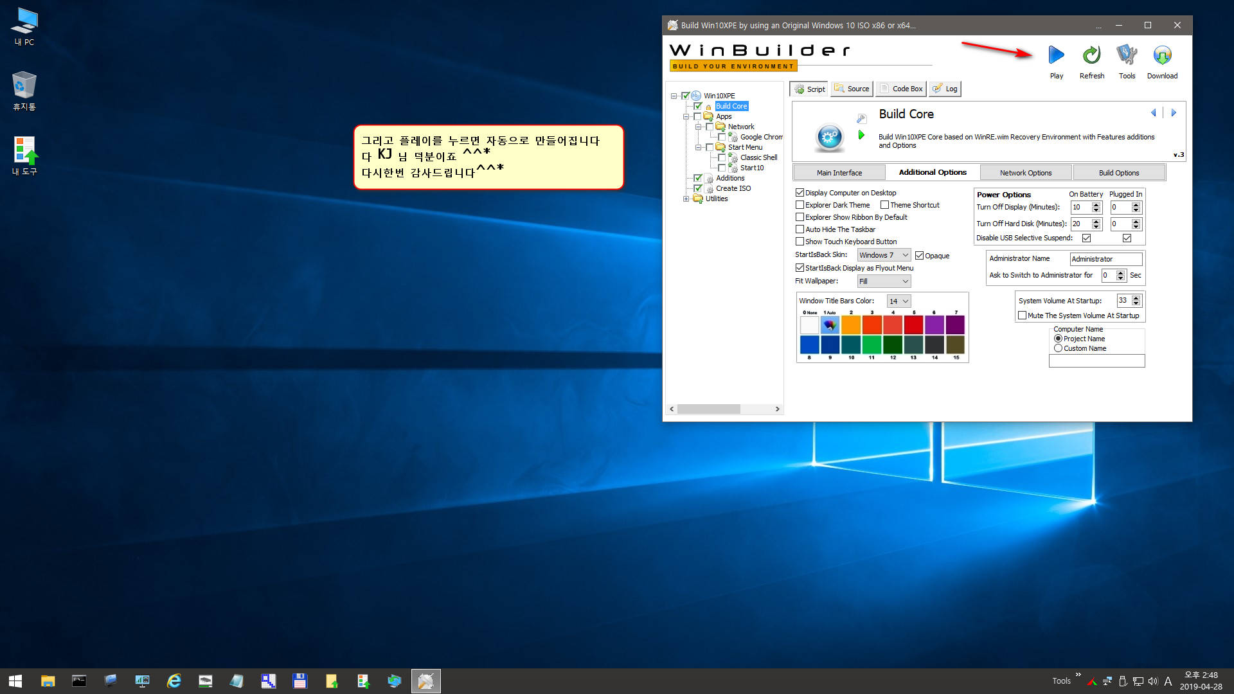Image resolution: width=1234 pixels, height=694 pixels.
Task: Open the Tools icon in WinBuilder
Action: pos(1127,55)
